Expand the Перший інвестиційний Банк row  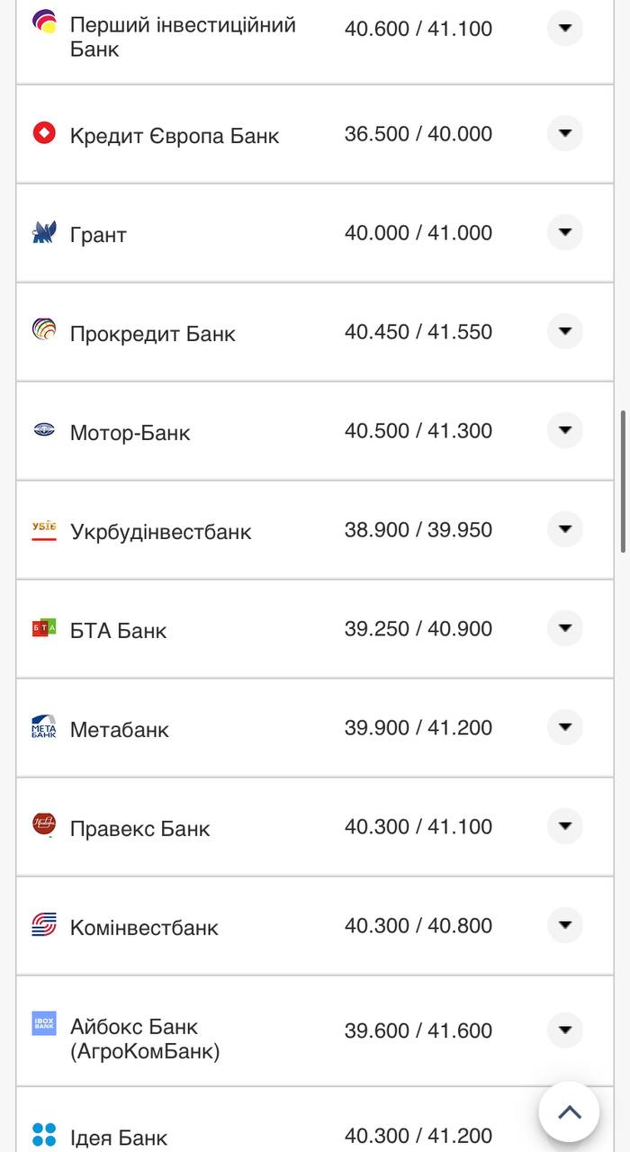[564, 28]
